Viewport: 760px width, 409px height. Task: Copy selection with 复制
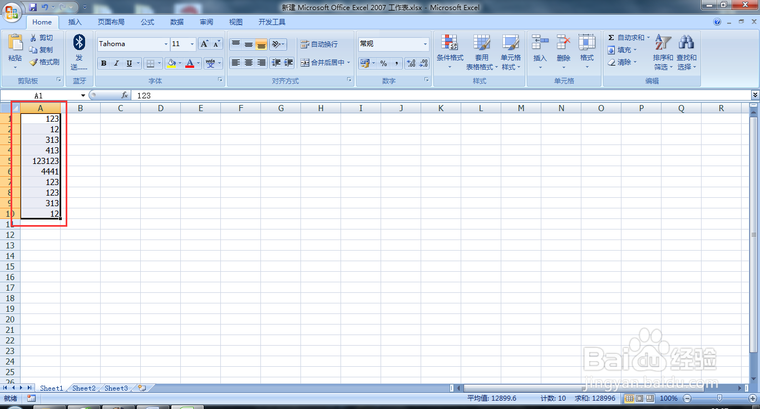tap(42, 49)
